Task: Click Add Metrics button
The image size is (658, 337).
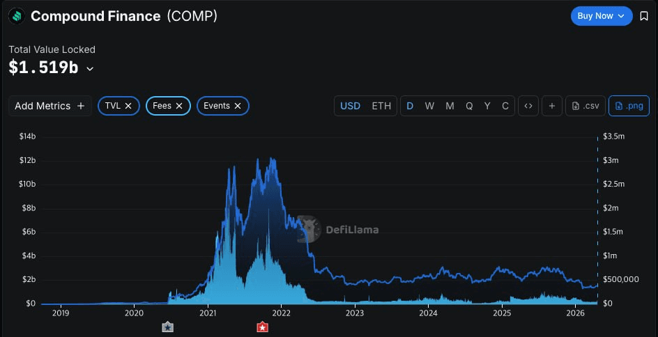Action: 50,106
